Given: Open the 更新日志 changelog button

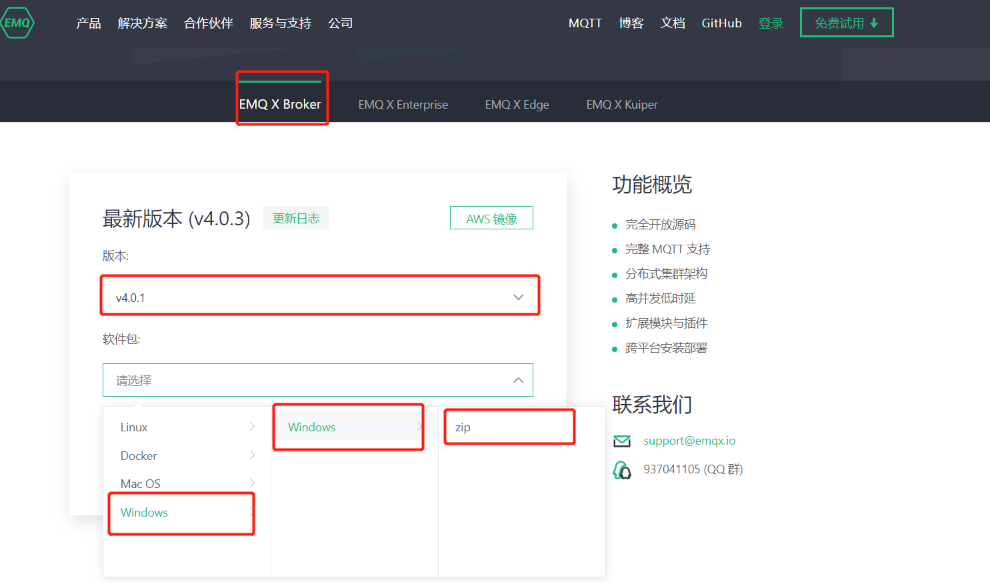Looking at the screenshot, I should pyautogui.click(x=296, y=218).
